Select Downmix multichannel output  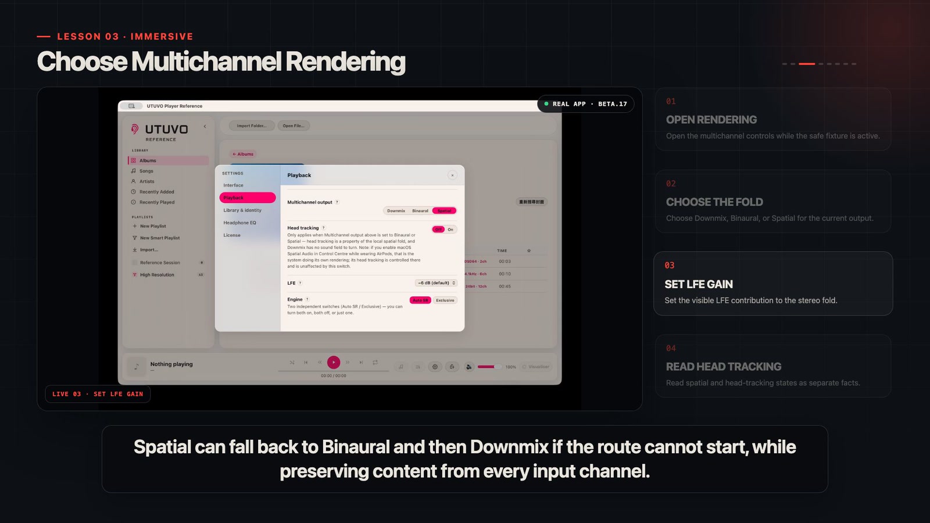396,211
